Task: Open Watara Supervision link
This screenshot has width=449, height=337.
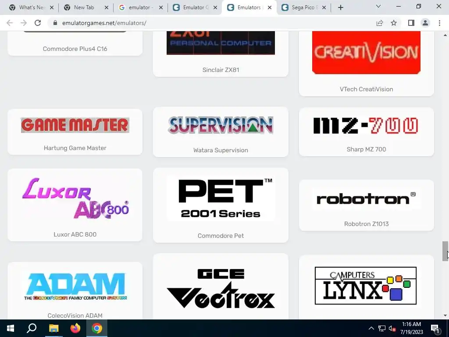Action: [221, 150]
